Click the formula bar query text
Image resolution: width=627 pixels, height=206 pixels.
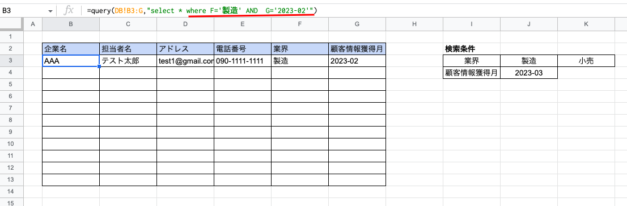click(x=202, y=11)
